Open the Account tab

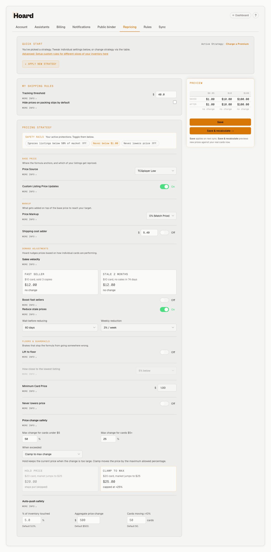22,27
